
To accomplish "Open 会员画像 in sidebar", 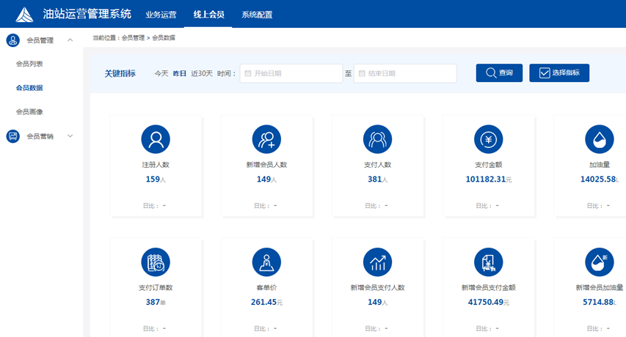I will click(x=29, y=112).
